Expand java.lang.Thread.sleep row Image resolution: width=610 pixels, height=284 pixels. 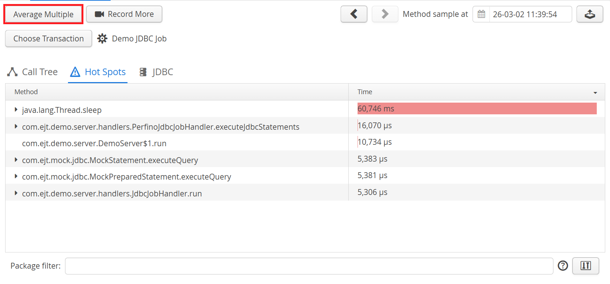coord(16,110)
